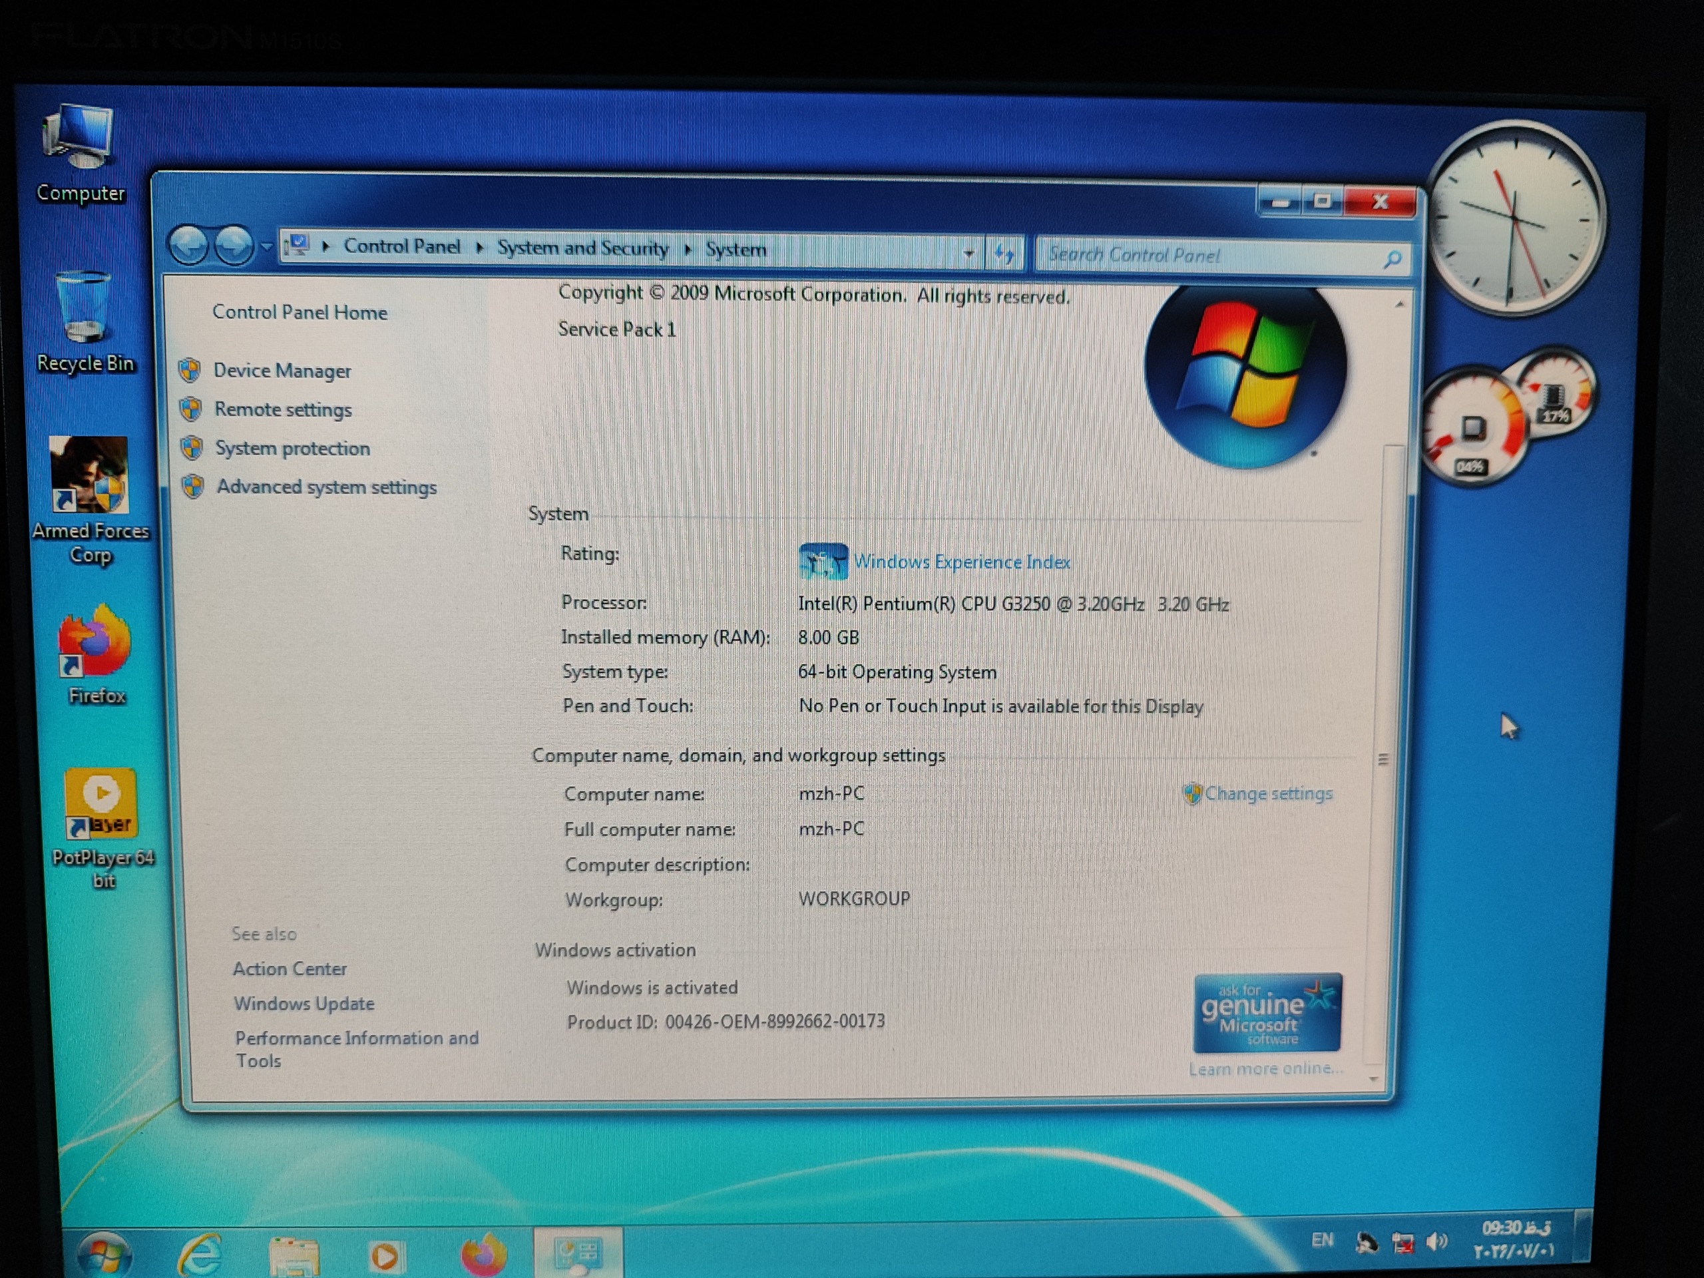The width and height of the screenshot is (1704, 1278).
Task: Click the volume speaker tray icon
Action: tap(1436, 1242)
